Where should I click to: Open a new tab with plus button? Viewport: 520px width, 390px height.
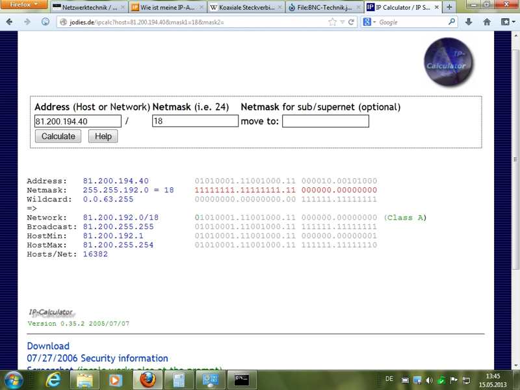coord(449,7)
